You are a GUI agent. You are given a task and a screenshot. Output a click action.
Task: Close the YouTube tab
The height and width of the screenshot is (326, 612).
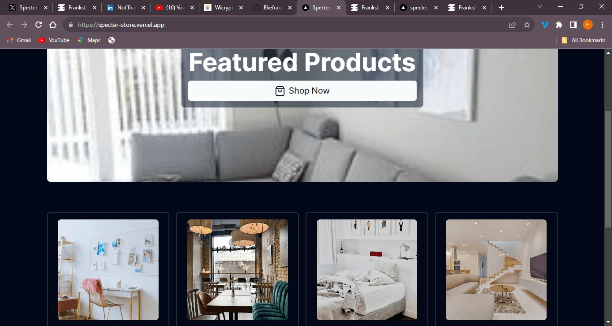pyautogui.click(x=192, y=8)
